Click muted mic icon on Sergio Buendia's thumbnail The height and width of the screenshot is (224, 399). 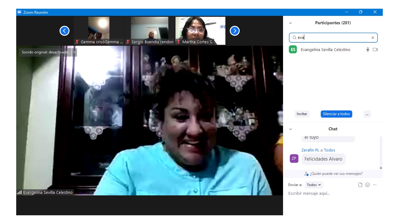click(128, 42)
